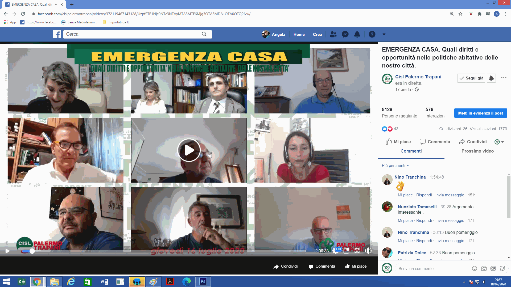Viewport: 511px width, 287px height.
Task: Open Cisl Palermo Trapani page link
Action: [x=418, y=77]
